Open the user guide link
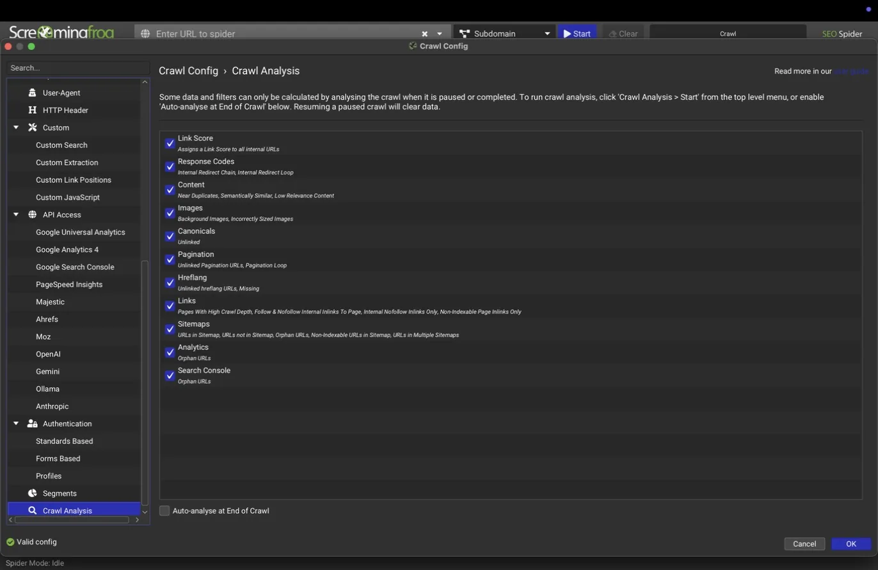 (851, 71)
